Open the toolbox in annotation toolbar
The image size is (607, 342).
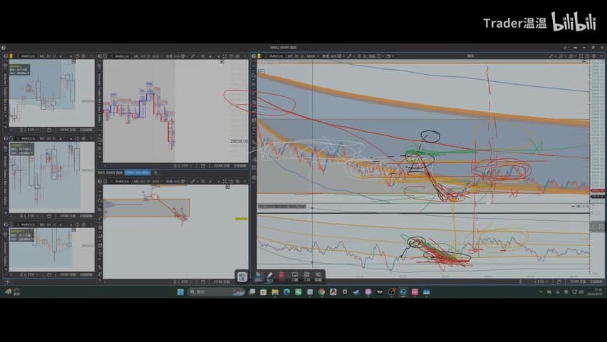[x=306, y=276]
